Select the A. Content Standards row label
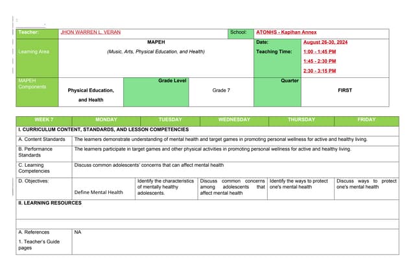415x272 pixels. coord(41,139)
